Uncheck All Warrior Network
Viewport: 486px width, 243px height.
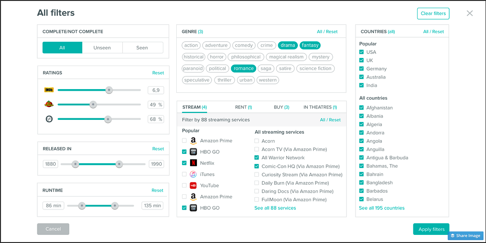pos(257,158)
